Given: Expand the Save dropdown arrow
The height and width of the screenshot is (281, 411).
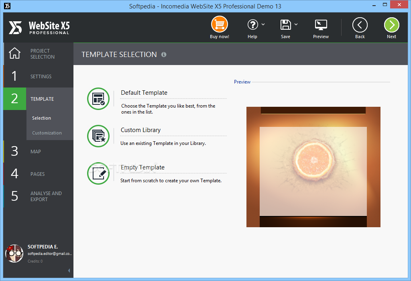Looking at the screenshot, I should tap(296, 24).
